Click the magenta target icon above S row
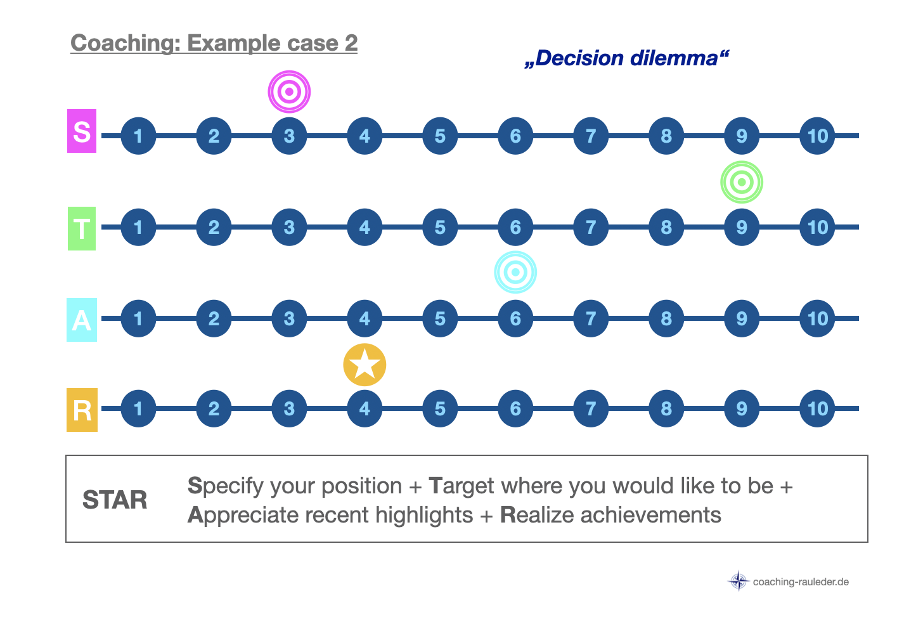The image size is (923, 624). [x=289, y=92]
